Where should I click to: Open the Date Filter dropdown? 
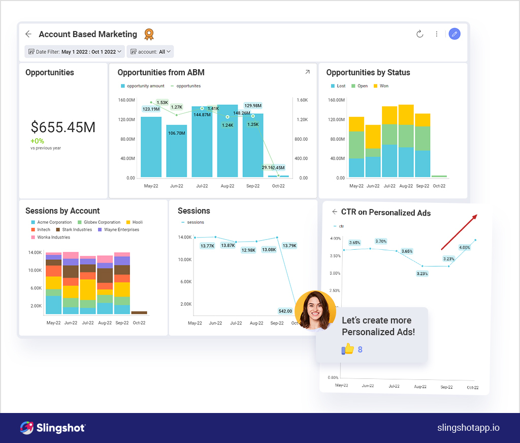75,51
